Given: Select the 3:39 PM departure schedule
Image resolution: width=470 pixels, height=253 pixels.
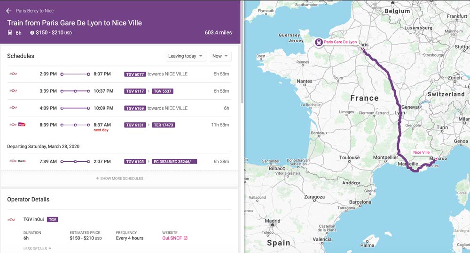Looking at the screenshot, I should point(119,91).
